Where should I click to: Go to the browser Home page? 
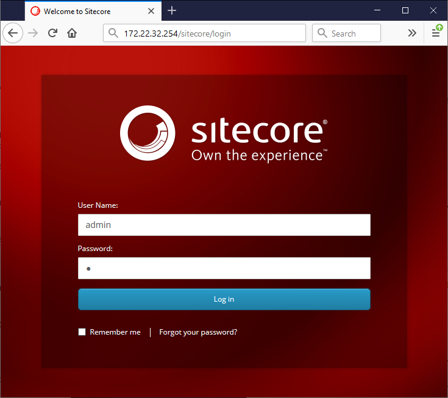pyautogui.click(x=72, y=34)
